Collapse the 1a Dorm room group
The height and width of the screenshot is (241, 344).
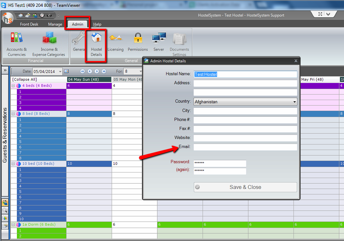(x=13, y=224)
